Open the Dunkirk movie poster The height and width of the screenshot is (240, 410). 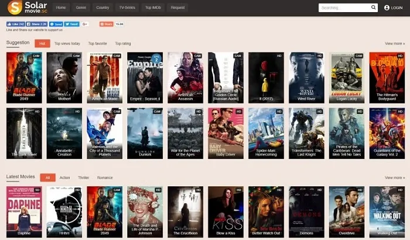point(145,133)
